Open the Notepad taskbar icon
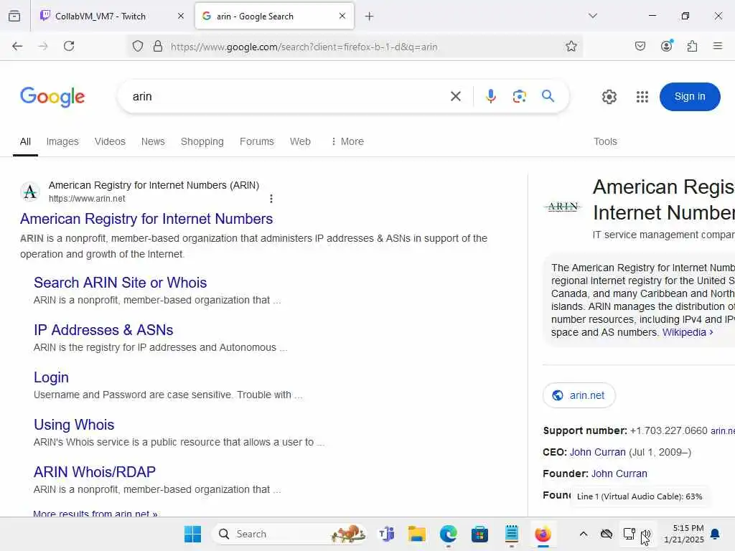 [x=511, y=534]
